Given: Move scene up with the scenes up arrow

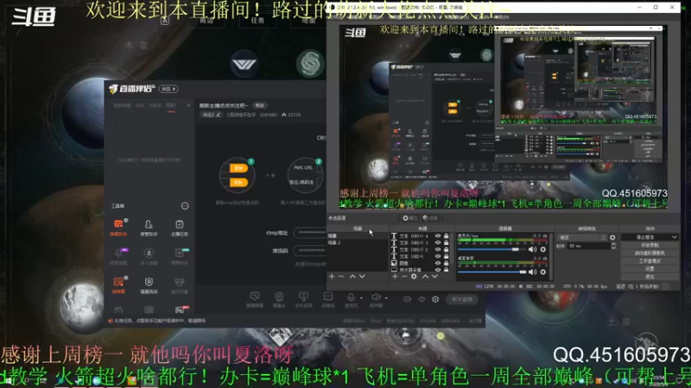Looking at the screenshot, I should tap(352, 276).
